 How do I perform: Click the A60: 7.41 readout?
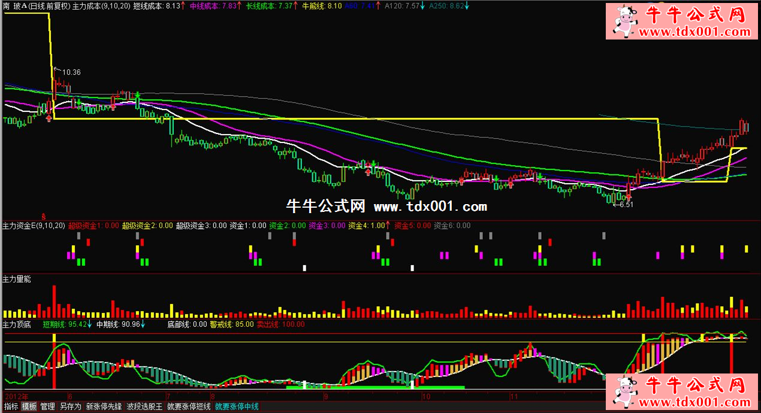click(x=360, y=5)
